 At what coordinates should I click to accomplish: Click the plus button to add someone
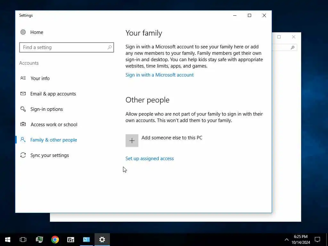click(x=132, y=141)
